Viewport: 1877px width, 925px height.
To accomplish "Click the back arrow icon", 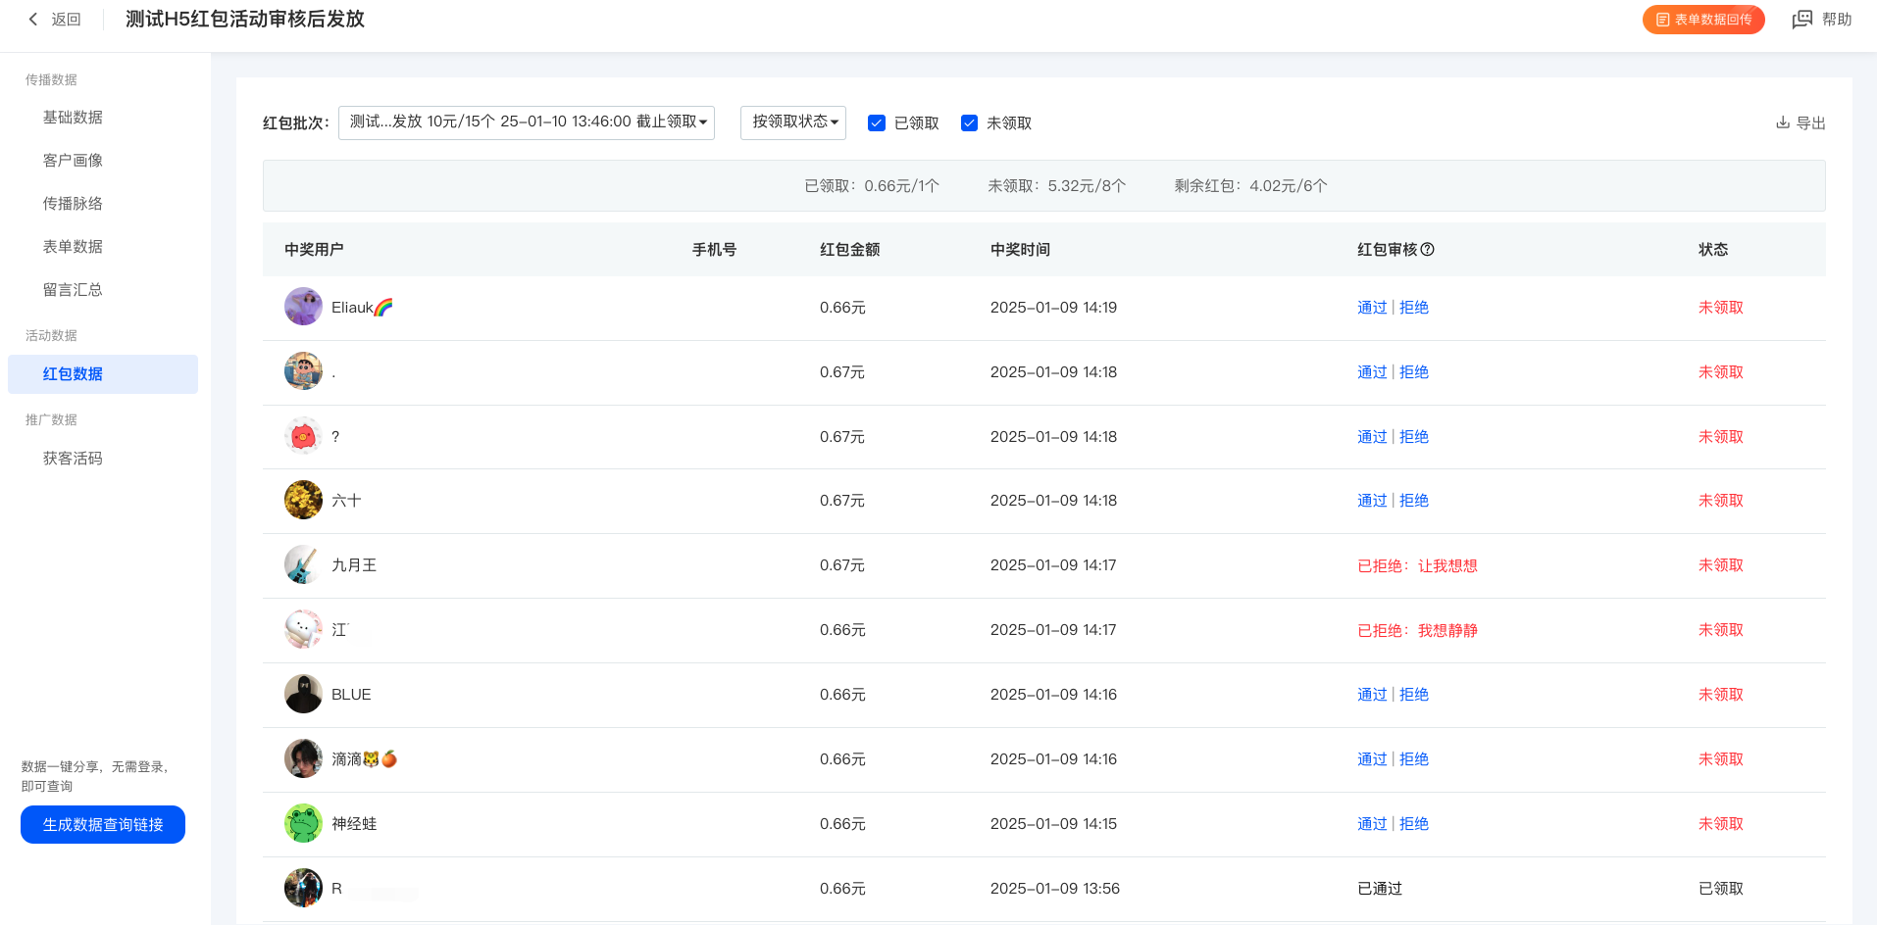I will coord(33,19).
